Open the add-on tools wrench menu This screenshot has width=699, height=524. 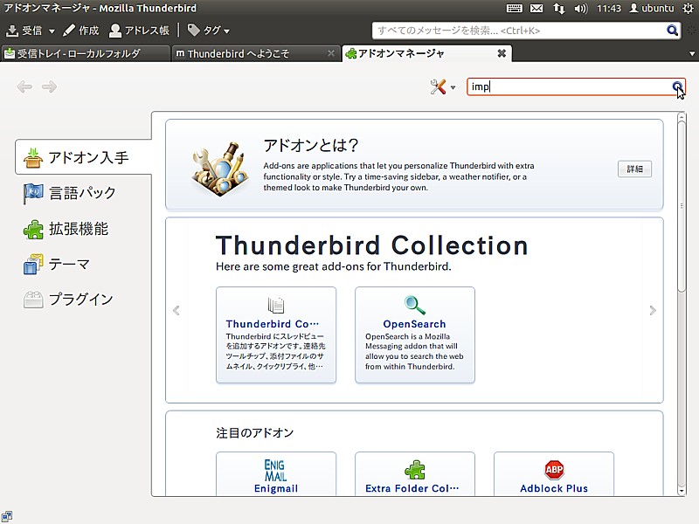click(x=443, y=86)
